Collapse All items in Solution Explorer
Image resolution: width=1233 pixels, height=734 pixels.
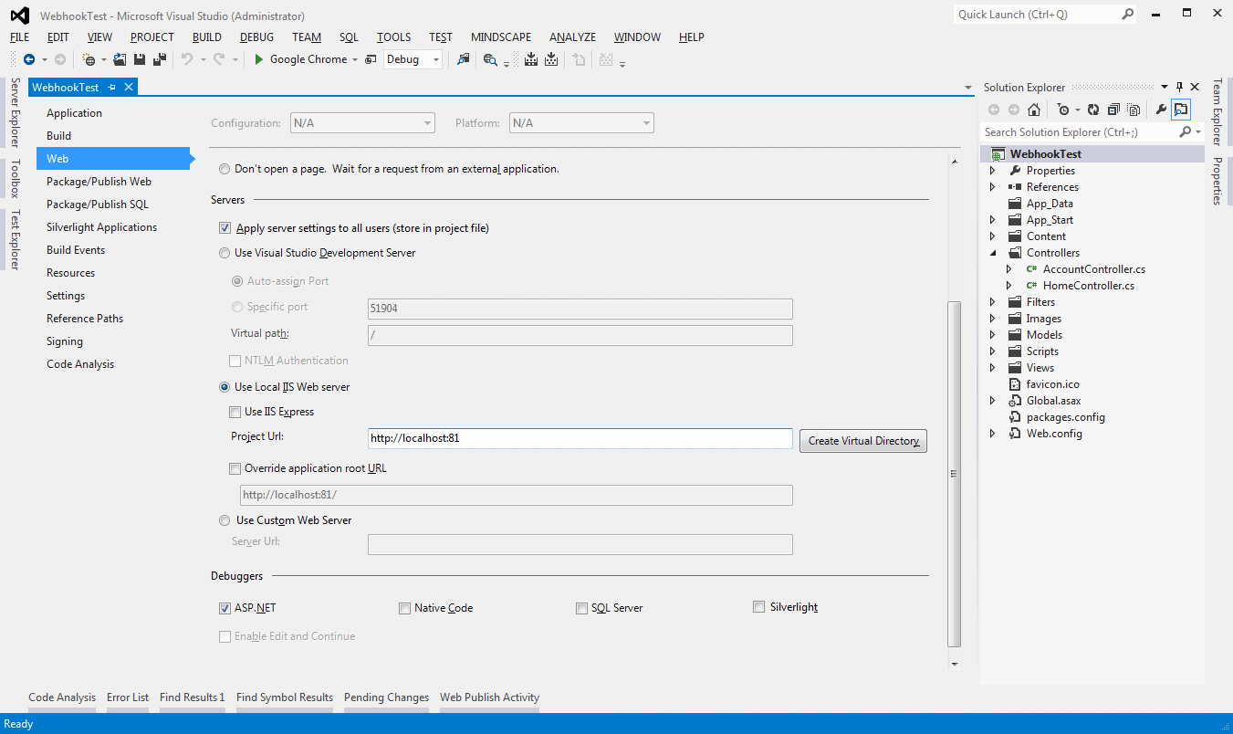[1114, 109]
